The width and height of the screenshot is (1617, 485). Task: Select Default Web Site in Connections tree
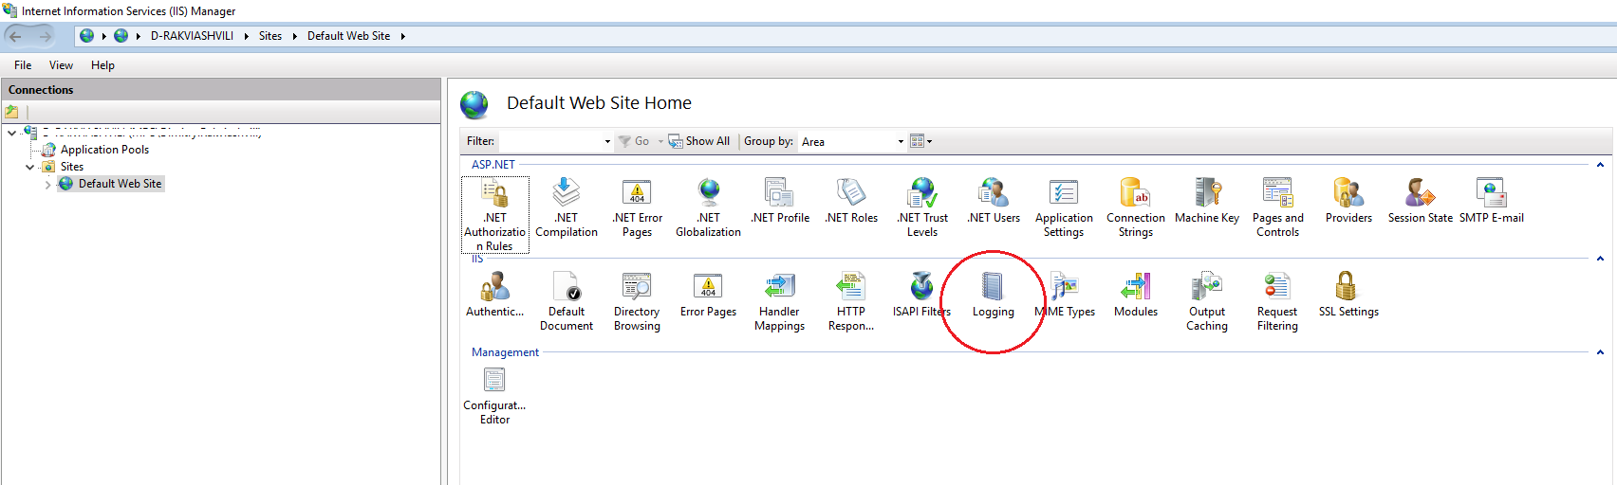pyautogui.click(x=120, y=184)
